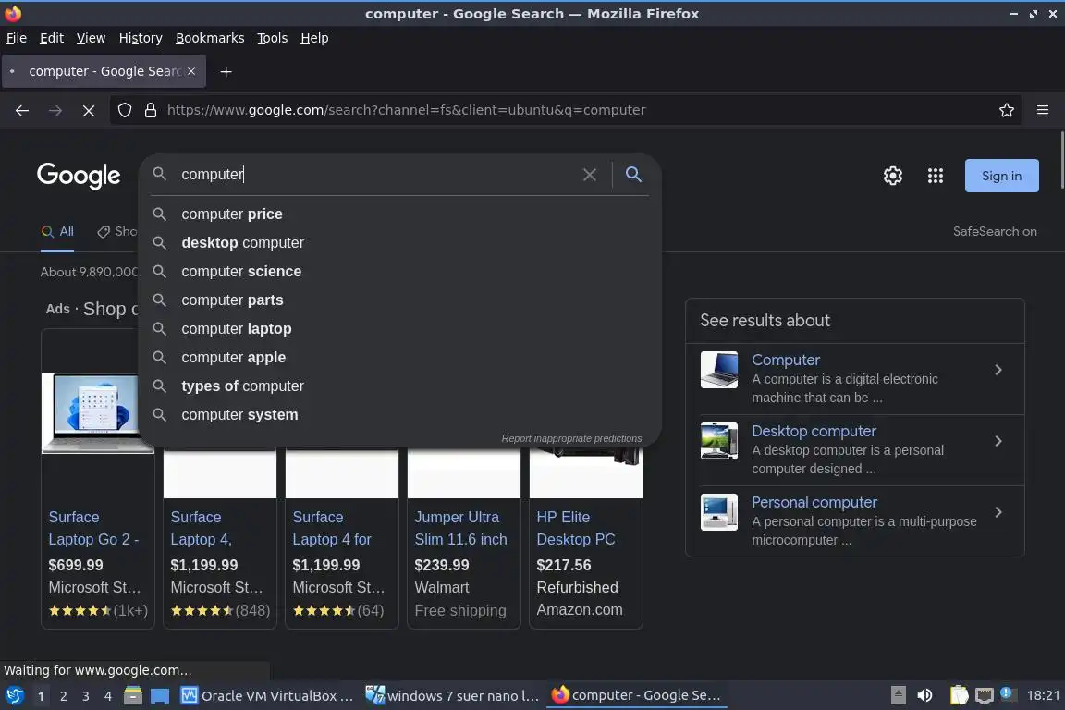Open network monitor tray icon

pos(984,696)
